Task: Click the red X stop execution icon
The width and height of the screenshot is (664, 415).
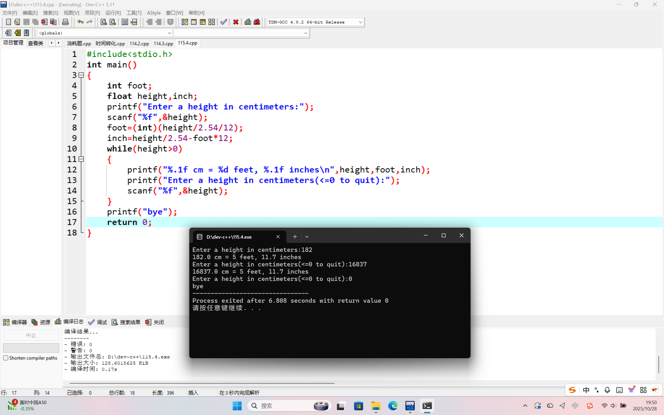Action: click(236, 22)
